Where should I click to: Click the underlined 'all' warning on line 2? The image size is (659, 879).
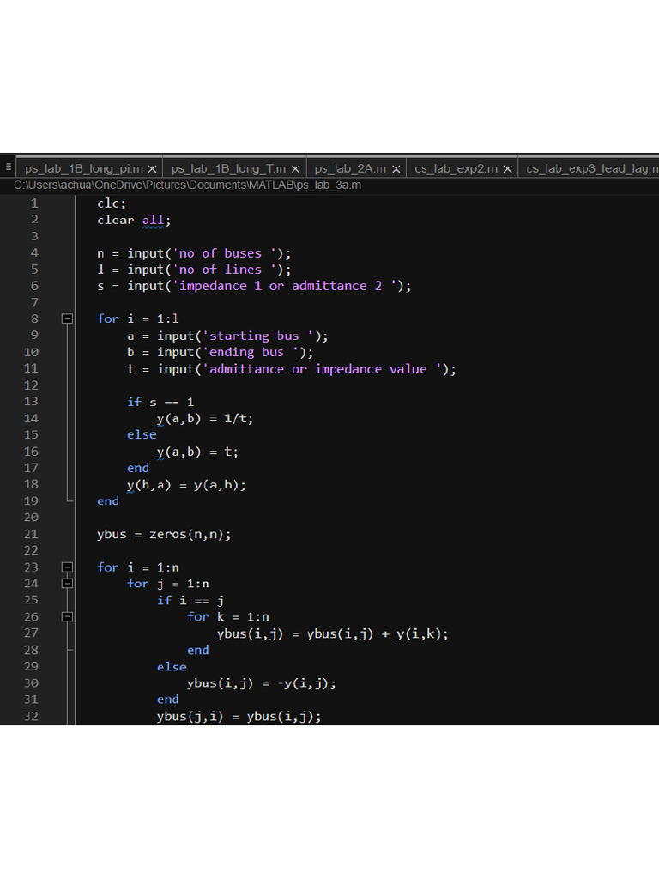pos(153,221)
